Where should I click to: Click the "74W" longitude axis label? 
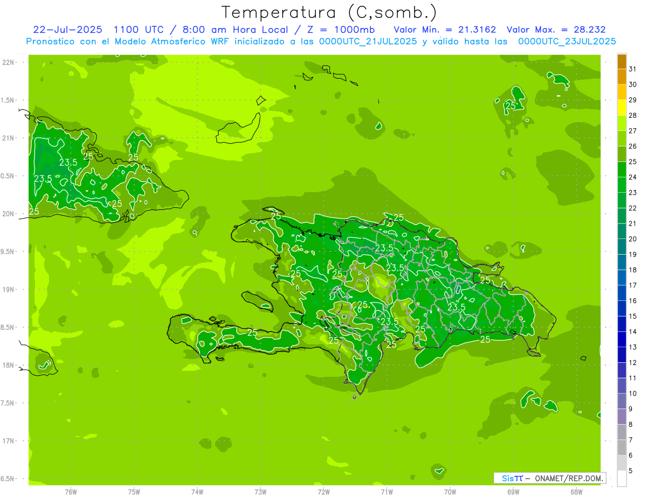coord(197,491)
